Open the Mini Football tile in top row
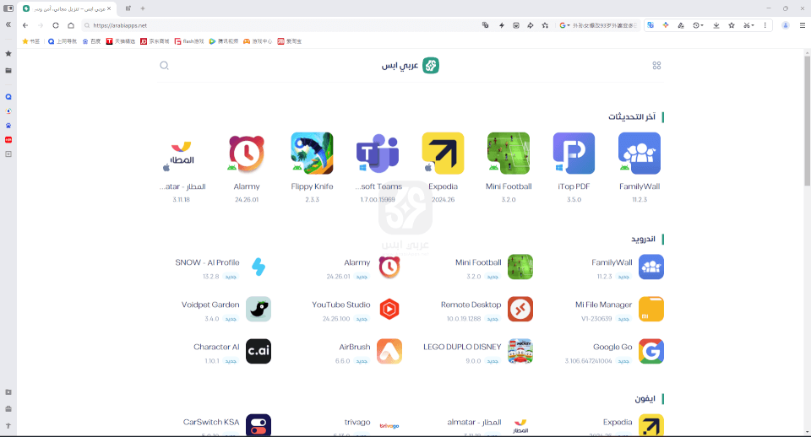811x437 pixels. point(509,167)
